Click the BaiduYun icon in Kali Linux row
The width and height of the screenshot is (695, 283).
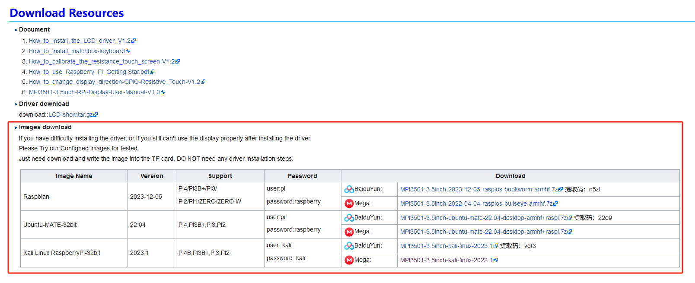[x=349, y=246]
